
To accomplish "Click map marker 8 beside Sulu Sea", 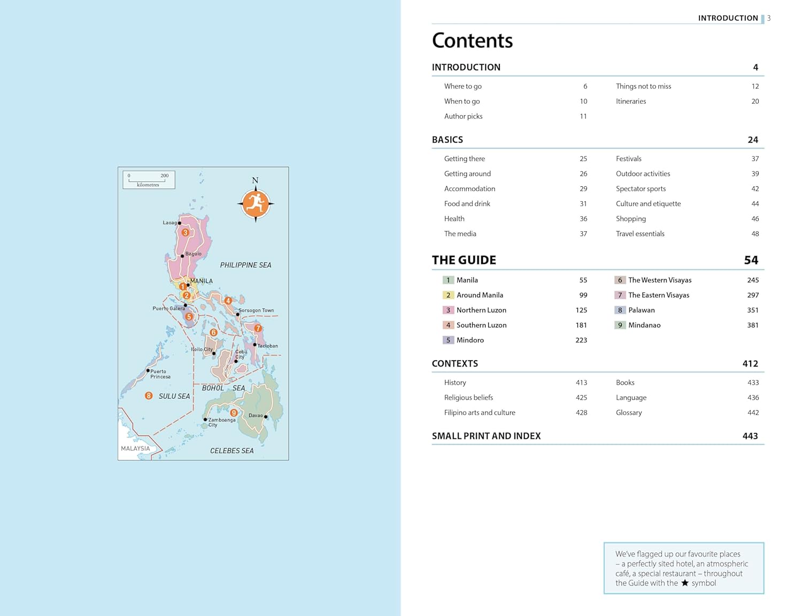I will [149, 396].
